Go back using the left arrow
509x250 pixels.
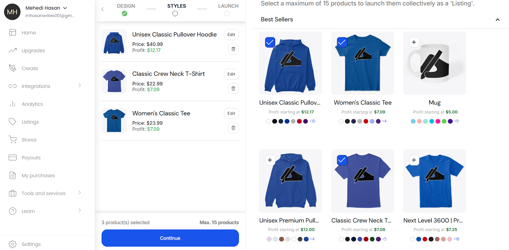click(x=102, y=9)
